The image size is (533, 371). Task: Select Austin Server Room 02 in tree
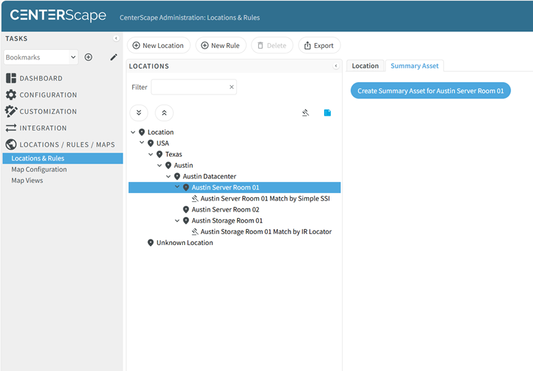pyautogui.click(x=225, y=209)
